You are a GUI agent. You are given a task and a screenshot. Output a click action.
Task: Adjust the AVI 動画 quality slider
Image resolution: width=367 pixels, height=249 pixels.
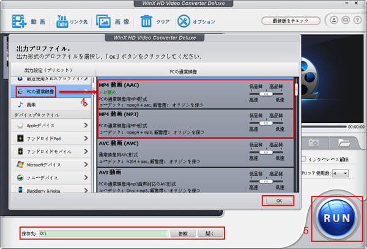(x=266, y=181)
